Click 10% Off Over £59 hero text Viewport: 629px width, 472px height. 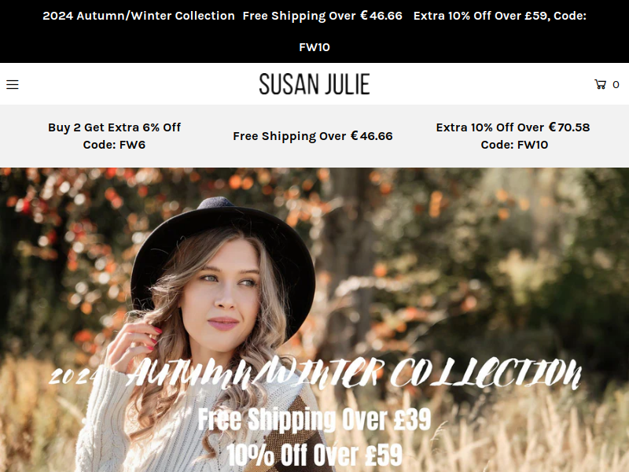click(314, 455)
